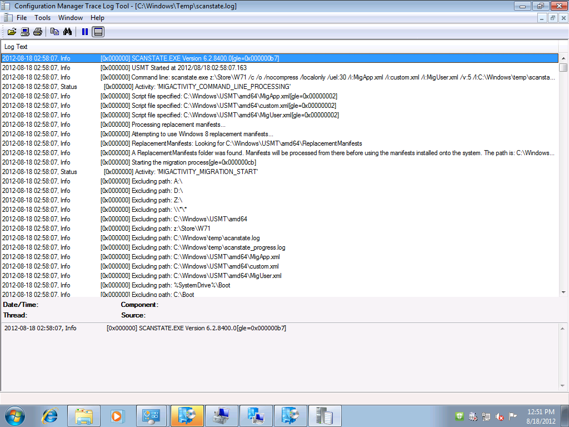The width and height of the screenshot is (569, 427).
Task: Click the toolbox with monitor taskbar icon
Action: coord(221,416)
